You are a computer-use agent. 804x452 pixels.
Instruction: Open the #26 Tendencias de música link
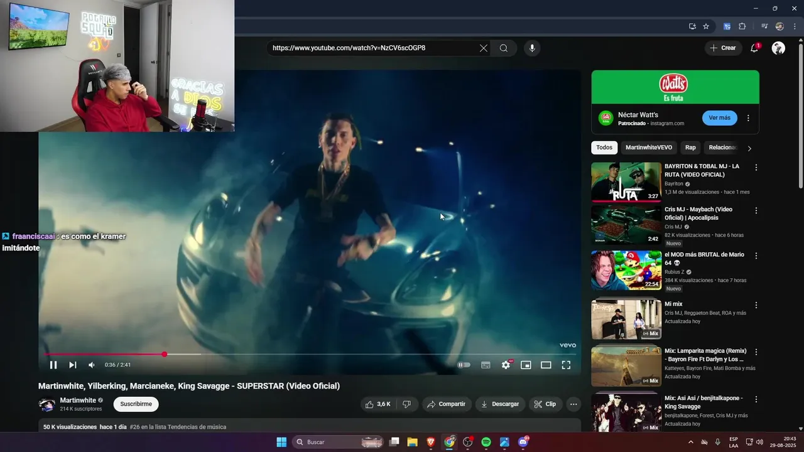pos(178,427)
